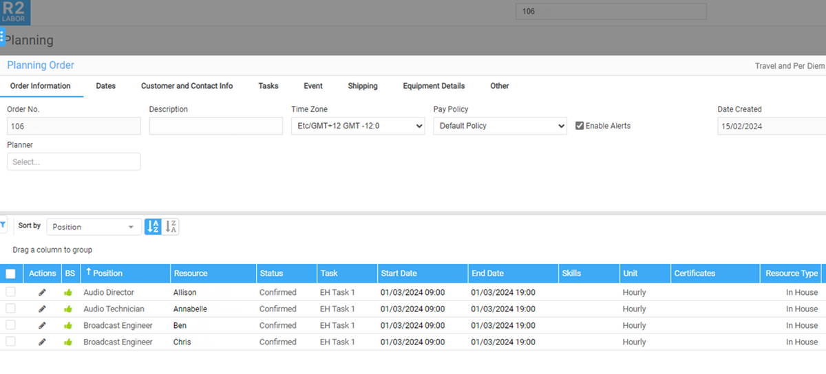Expand the Pay Policy dropdown
Screen dimensions: 826x374
click(500, 126)
